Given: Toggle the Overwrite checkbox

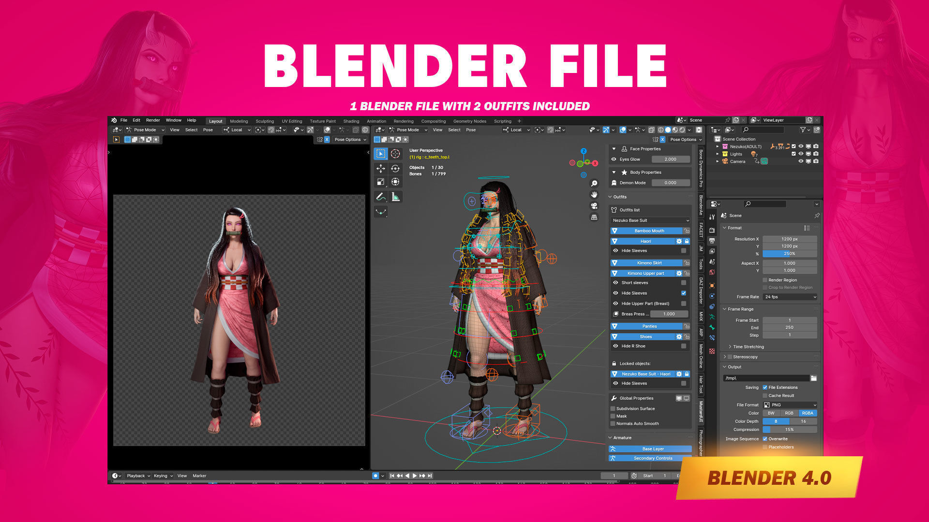Looking at the screenshot, I should click(765, 439).
